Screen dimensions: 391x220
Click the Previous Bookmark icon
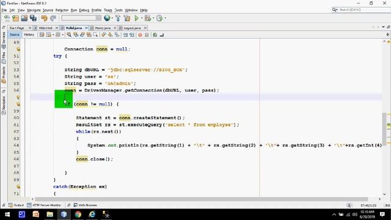pyautogui.click(x=104, y=35)
